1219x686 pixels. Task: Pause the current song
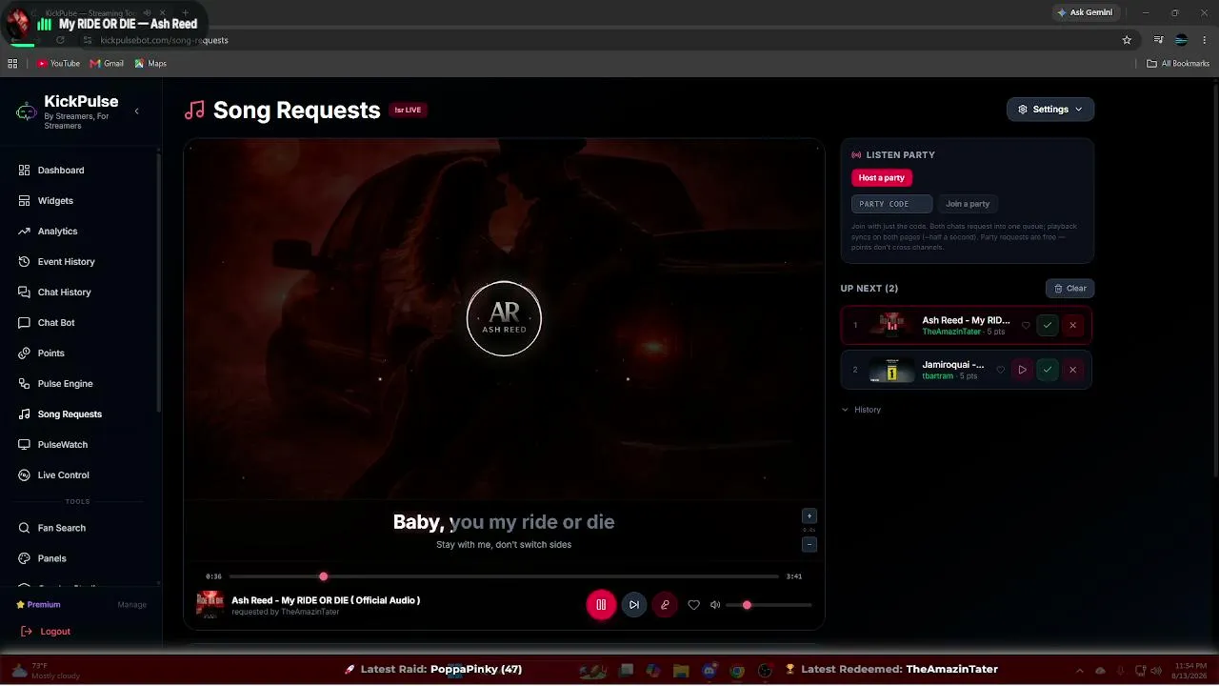pyautogui.click(x=601, y=605)
